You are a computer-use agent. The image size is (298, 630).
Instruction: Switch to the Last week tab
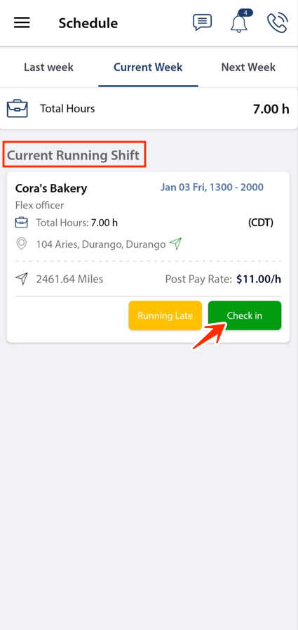[49, 67]
